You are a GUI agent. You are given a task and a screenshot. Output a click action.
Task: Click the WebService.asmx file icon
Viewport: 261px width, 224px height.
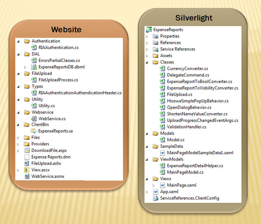[x=27, y=176]
